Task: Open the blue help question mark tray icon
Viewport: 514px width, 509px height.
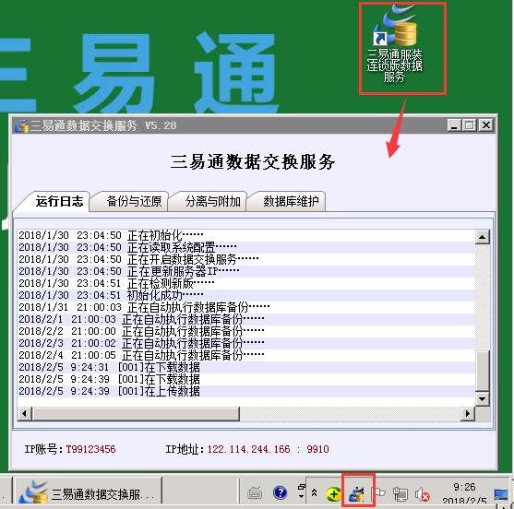Action: click(280, 492)
